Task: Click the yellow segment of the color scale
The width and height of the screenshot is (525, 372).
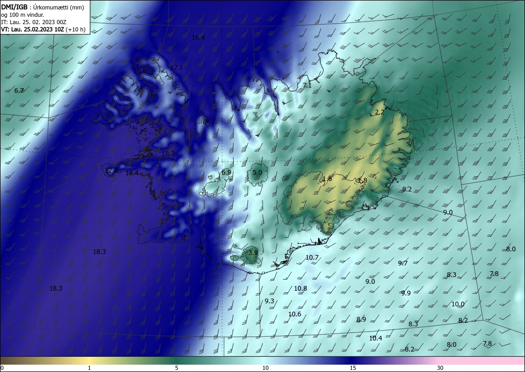Action: pos(89,360)
